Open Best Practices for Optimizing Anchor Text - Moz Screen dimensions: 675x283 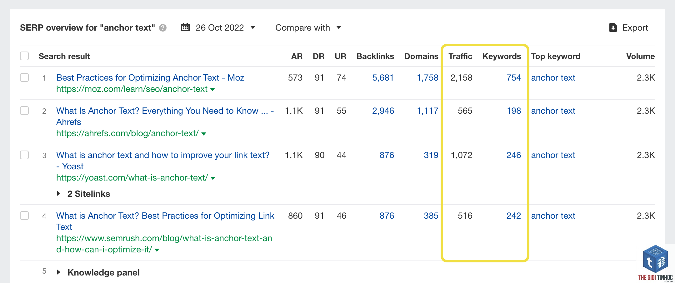pos(150,77)
